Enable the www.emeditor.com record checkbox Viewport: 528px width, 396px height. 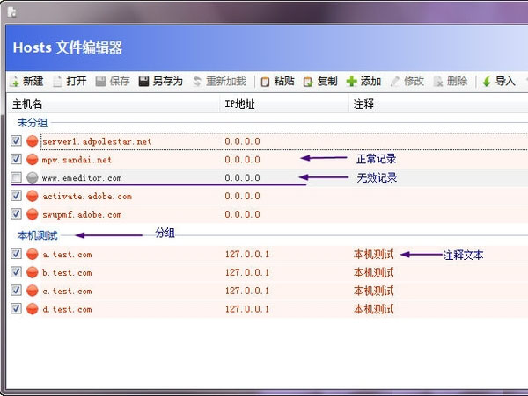coord(17,177)
